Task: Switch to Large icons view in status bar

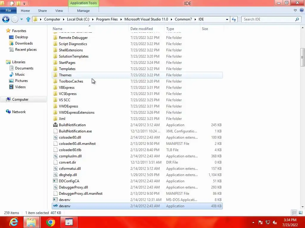Action: click(301, 213)
